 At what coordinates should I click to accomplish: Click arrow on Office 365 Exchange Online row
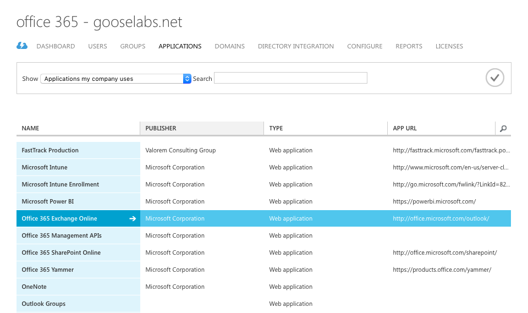tap(133, 218)
